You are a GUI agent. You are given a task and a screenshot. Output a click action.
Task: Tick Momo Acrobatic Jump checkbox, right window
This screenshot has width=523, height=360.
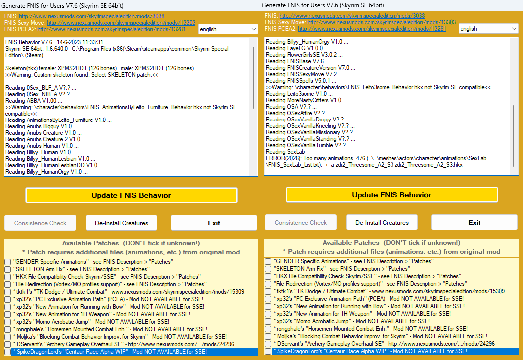[x=268, y=321]
